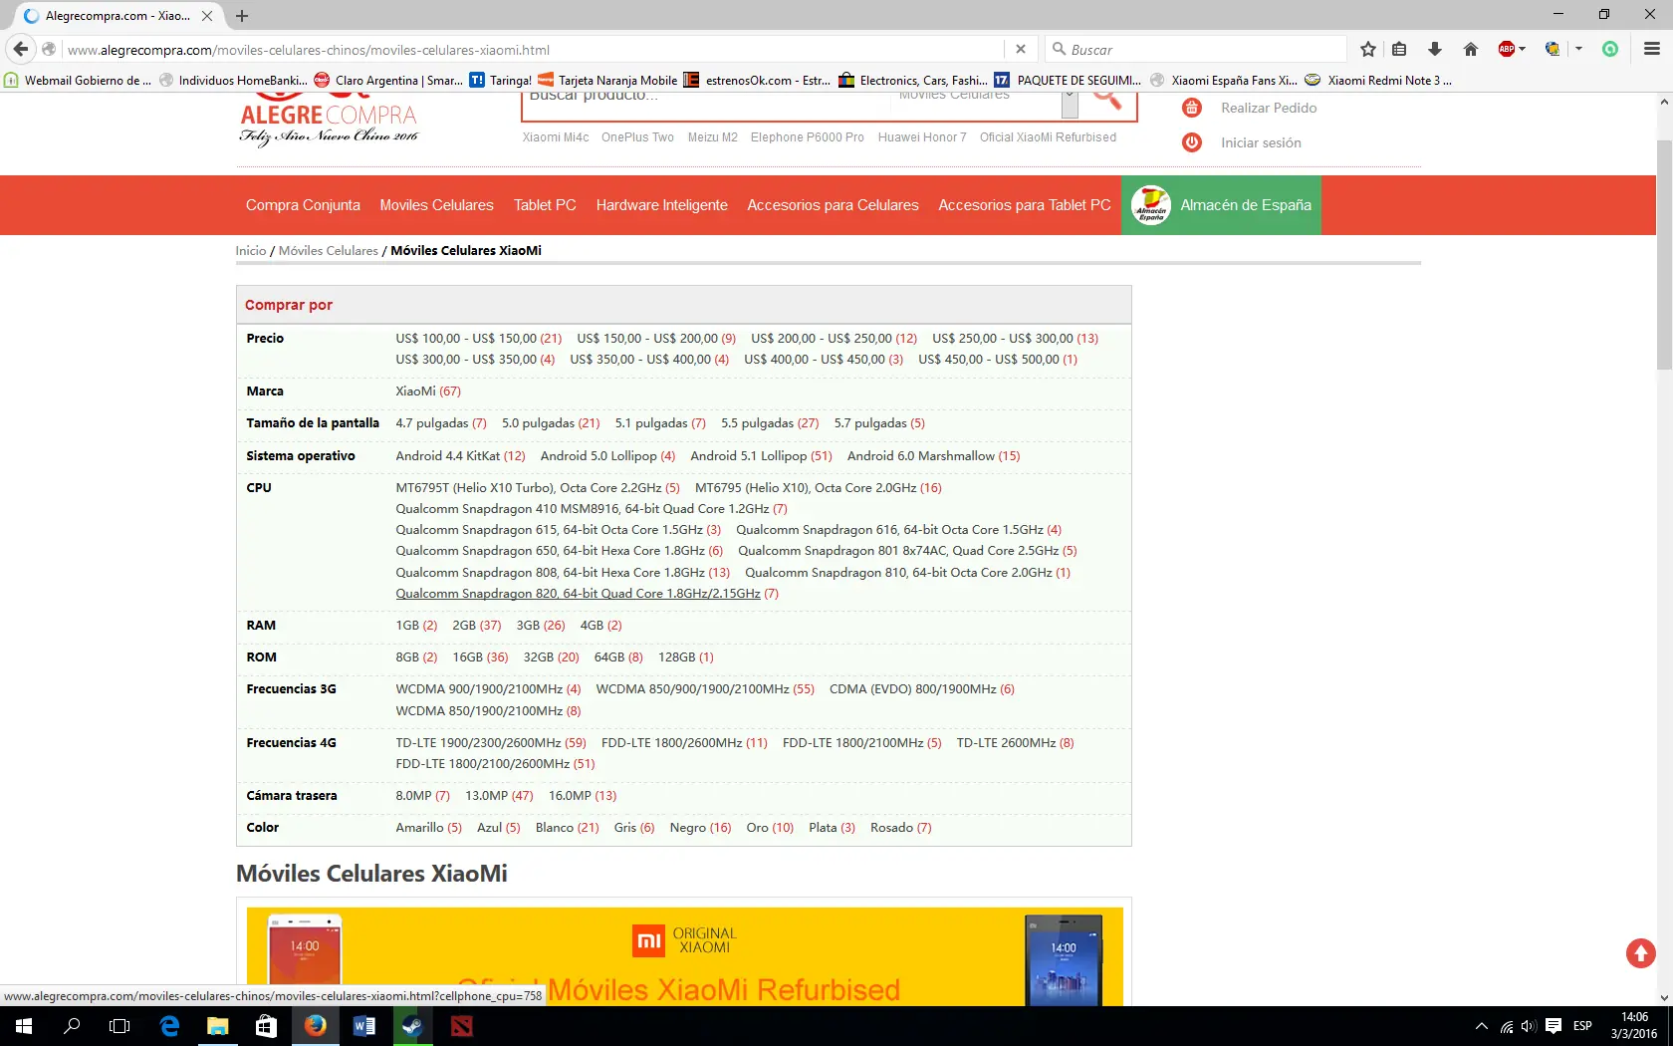Open the Almacén de España tab
This screenshot has height=1046, width=1673.
click(1221, 205)
